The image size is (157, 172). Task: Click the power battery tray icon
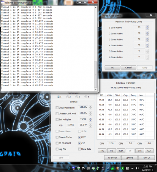(x=127, y=168)
